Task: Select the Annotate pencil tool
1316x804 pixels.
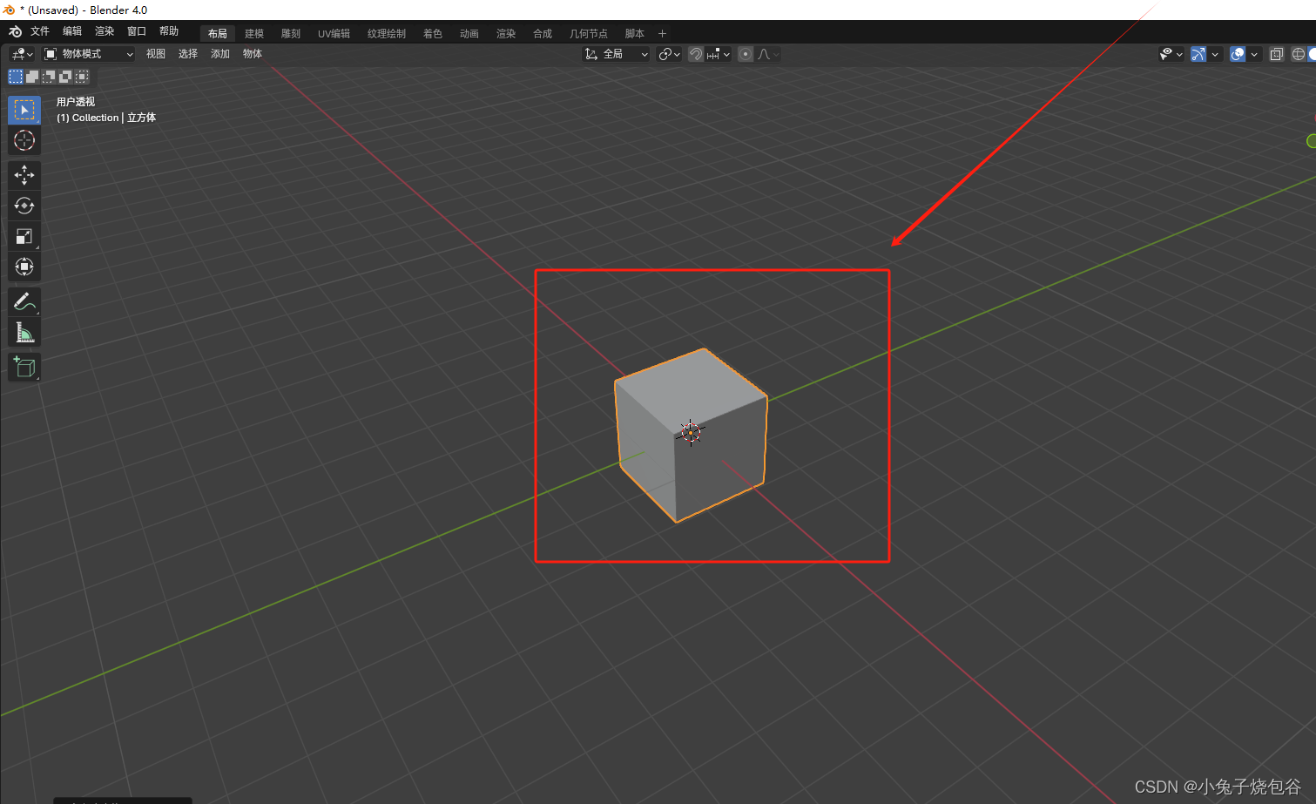Action: point(24,301)
